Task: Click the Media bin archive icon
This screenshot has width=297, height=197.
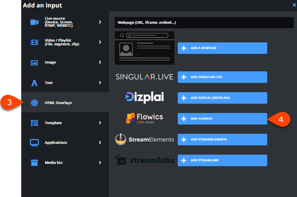Action: click(x=35, y=163)
